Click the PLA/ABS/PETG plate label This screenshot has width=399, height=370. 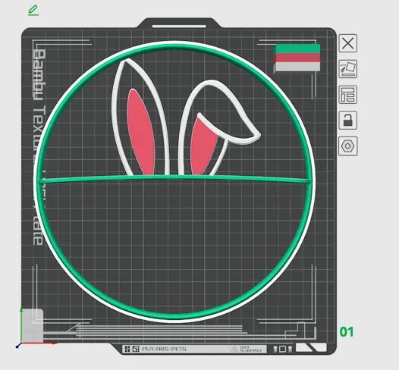tap(164, 349)
